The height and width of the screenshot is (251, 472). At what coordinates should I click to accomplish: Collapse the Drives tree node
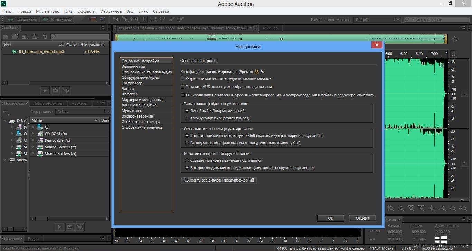pyautogui.click(x=5, y=121)
